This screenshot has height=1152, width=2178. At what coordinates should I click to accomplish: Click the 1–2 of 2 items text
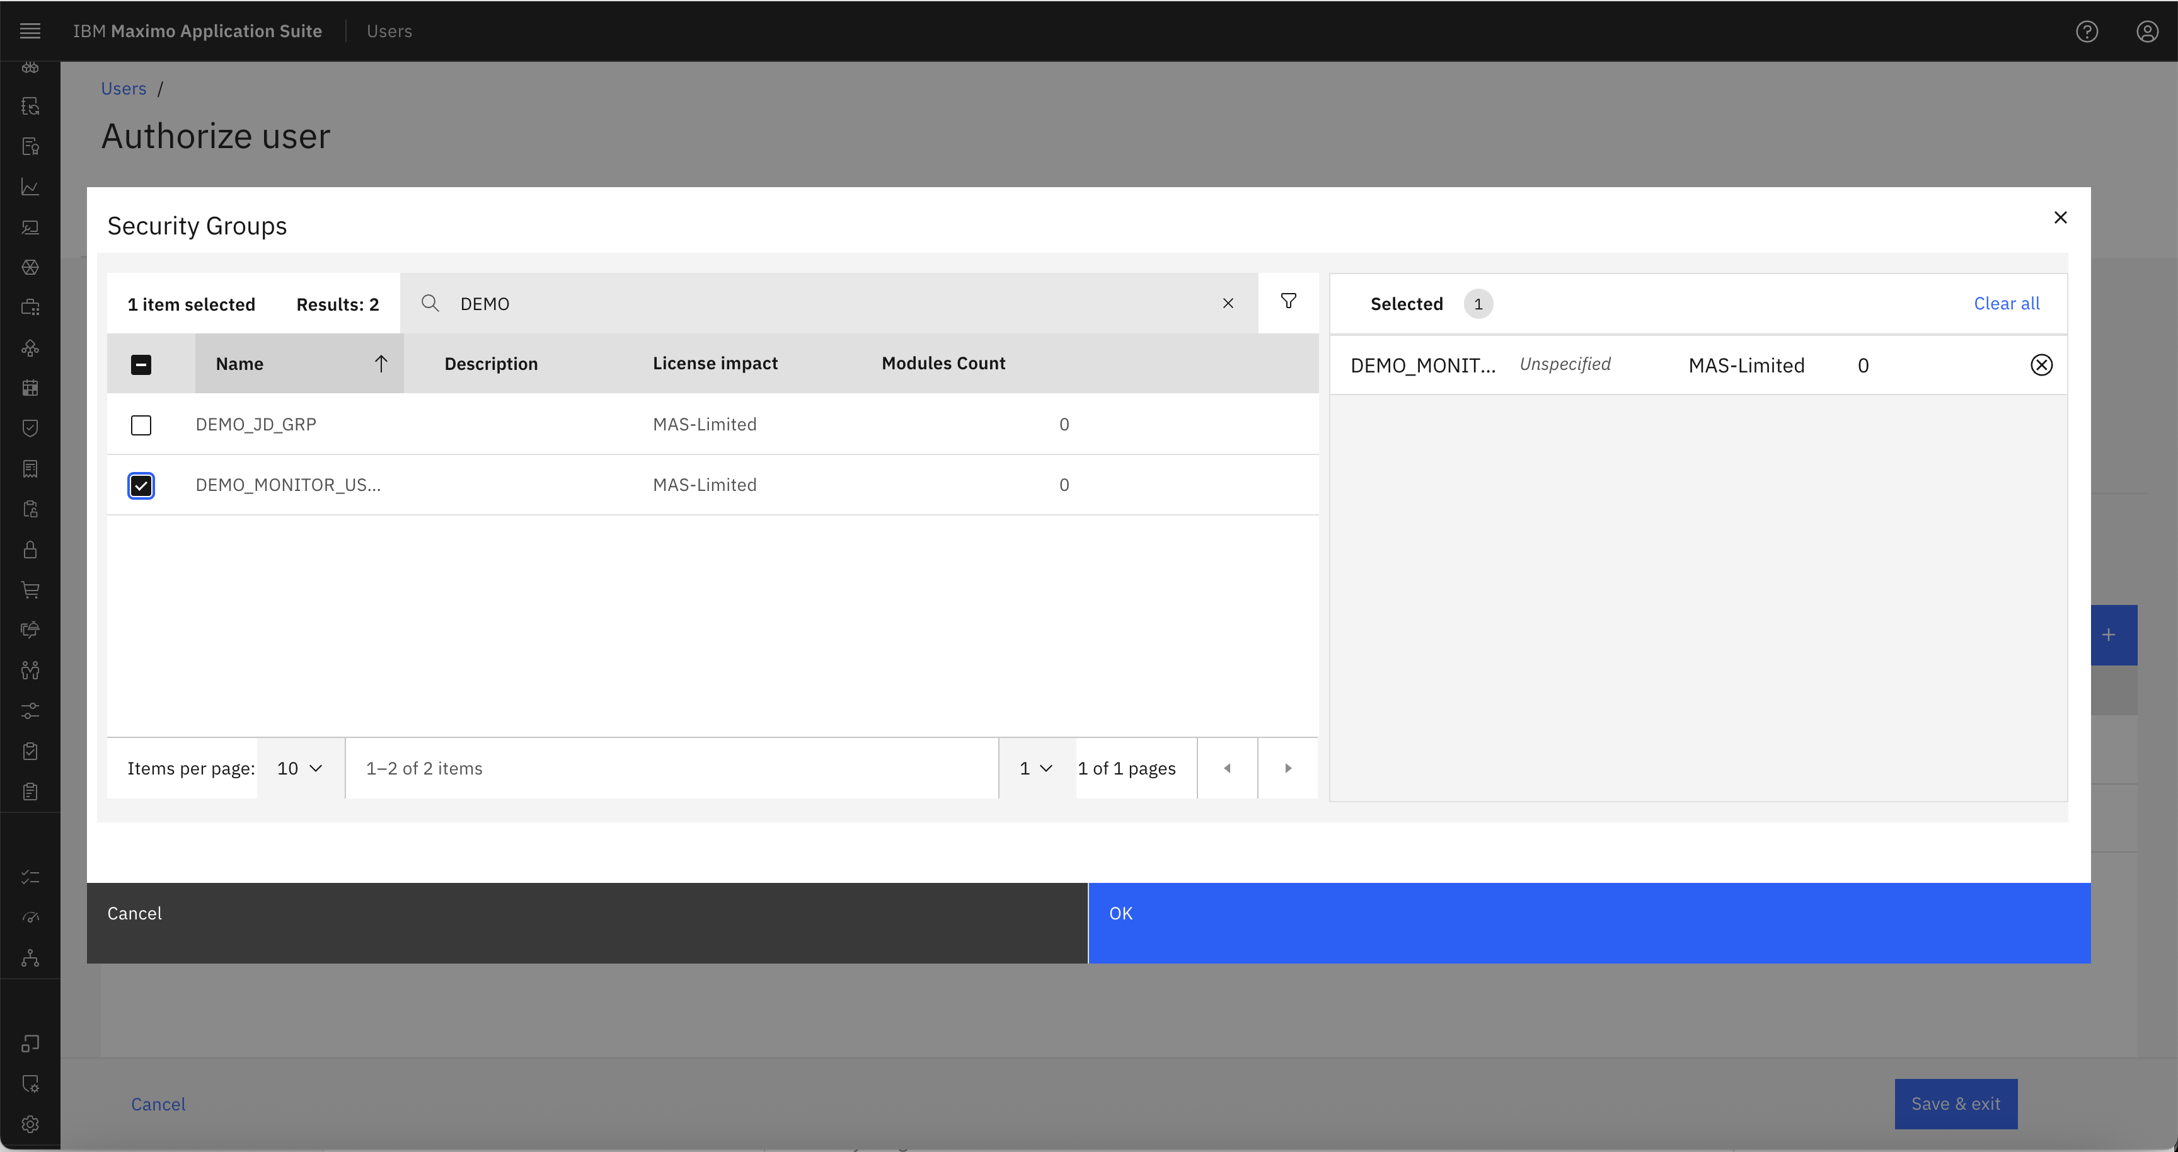tap(423, 768)
